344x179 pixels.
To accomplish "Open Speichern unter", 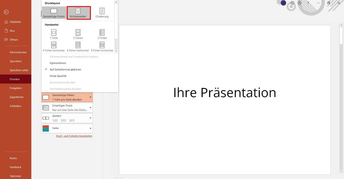I will click(19, 70).
